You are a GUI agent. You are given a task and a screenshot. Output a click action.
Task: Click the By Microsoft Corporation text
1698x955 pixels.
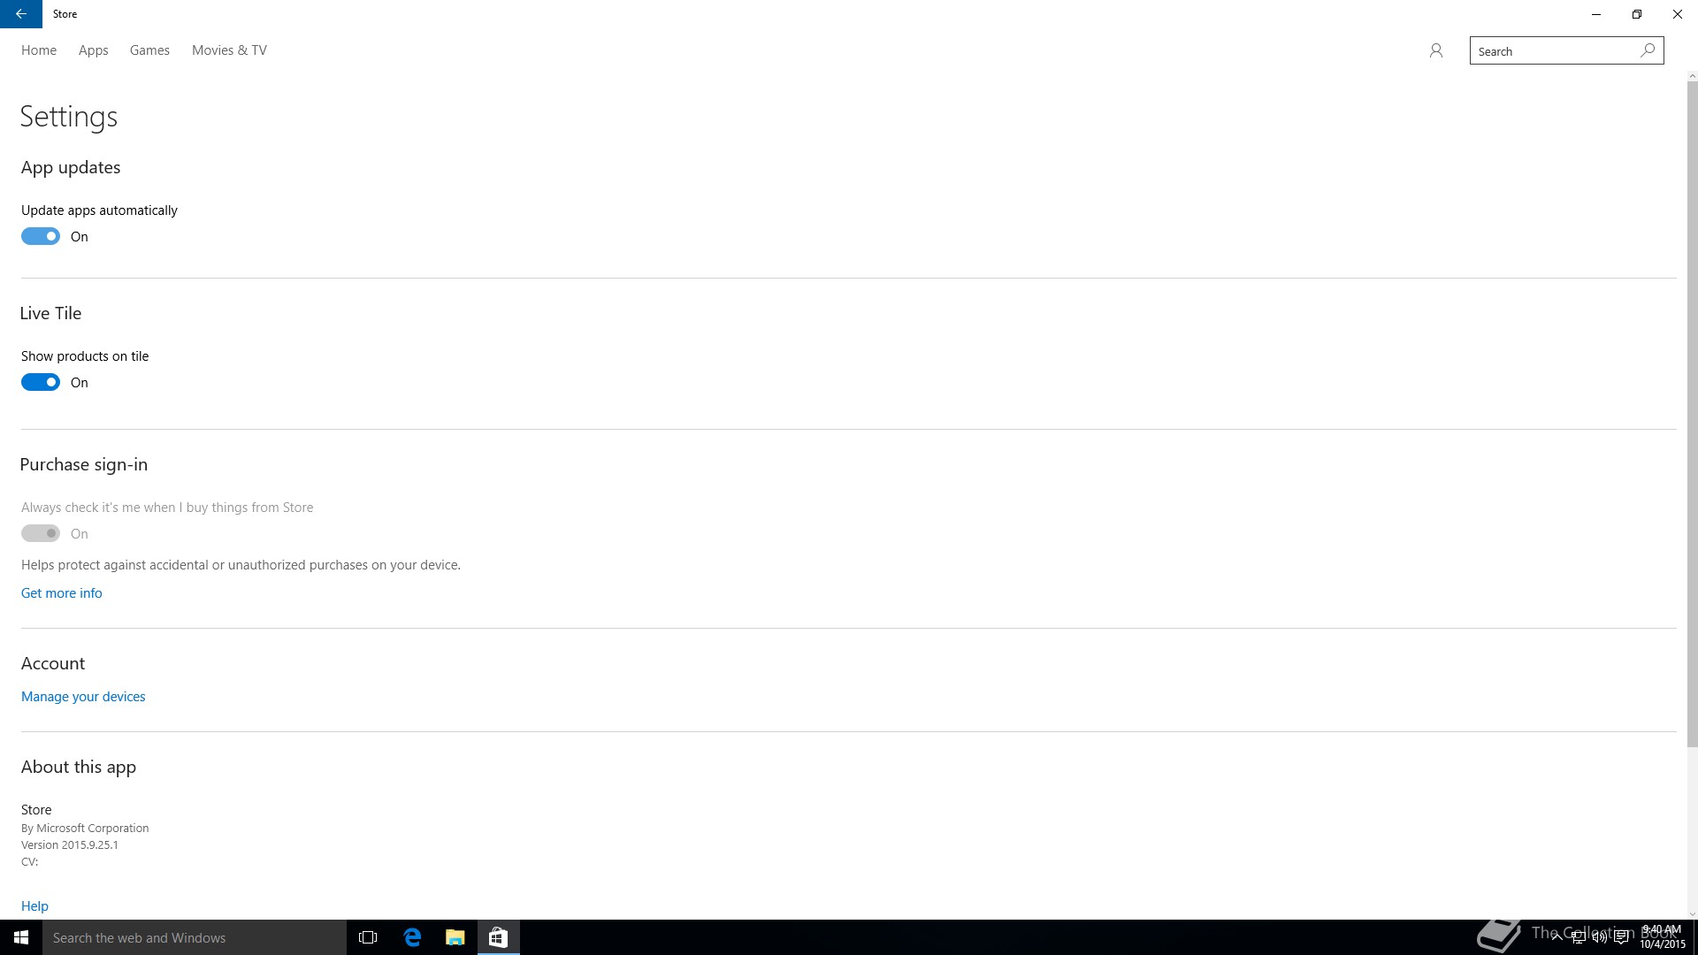click(x=85, y=828)
